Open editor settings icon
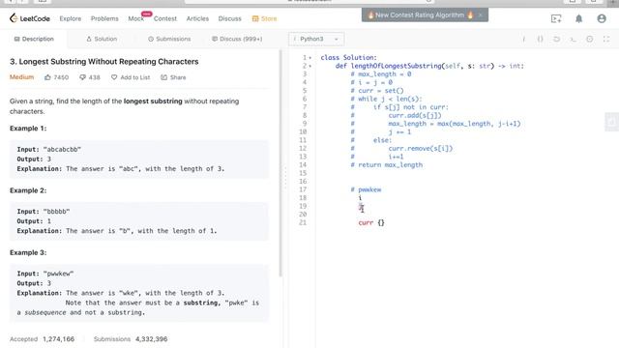Screen dimensions: 619x348 (x=589, y=39)
